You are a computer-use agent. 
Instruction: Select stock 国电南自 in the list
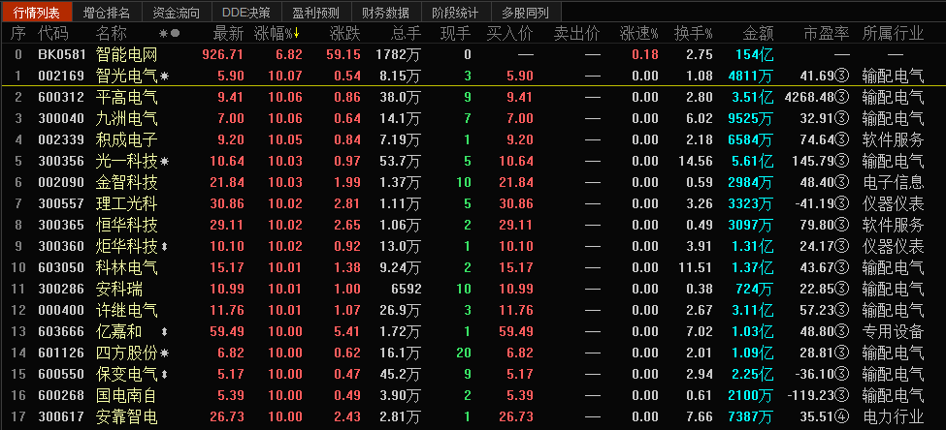[x=127, y=395]
